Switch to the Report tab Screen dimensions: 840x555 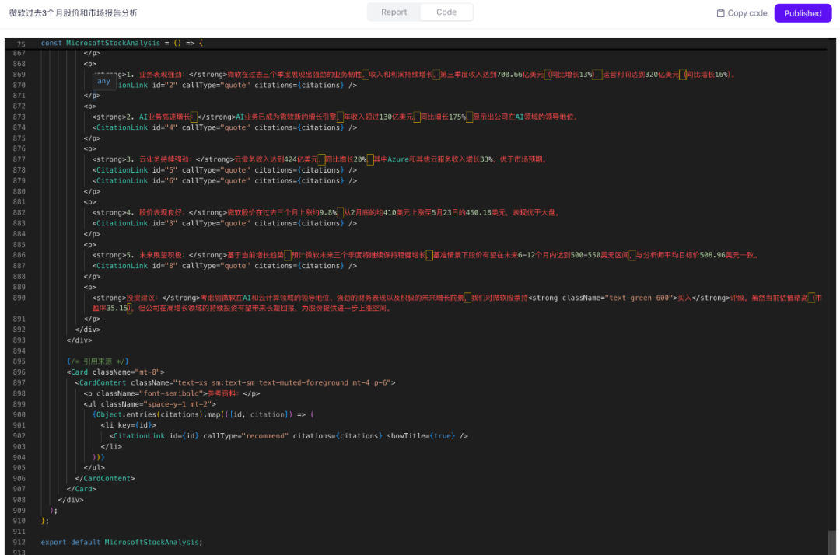(x=394, y=12)
